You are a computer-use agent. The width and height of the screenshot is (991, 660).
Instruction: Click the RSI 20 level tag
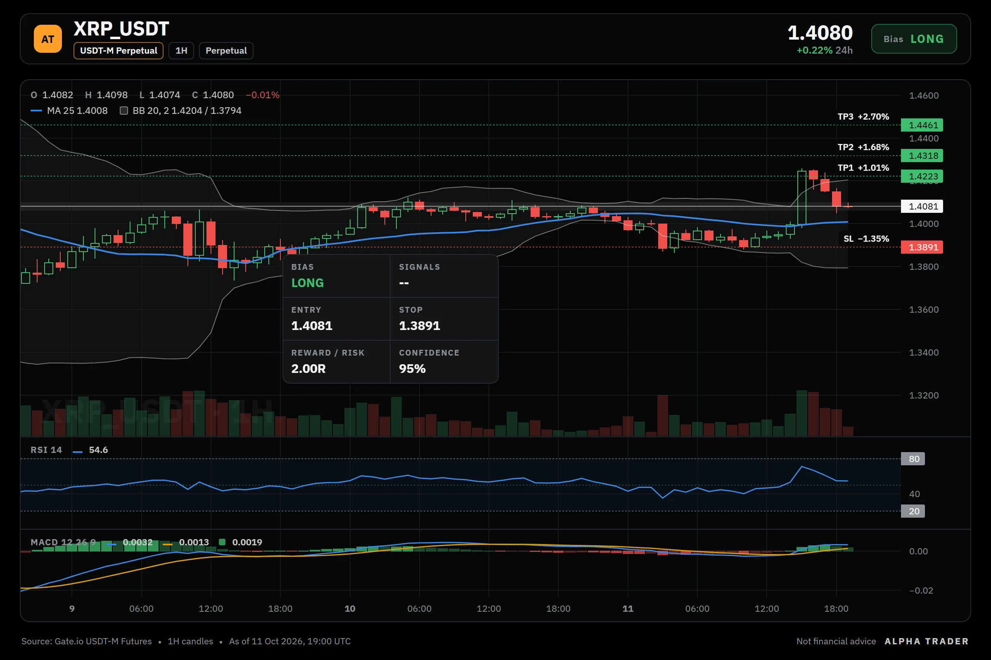(x=913, y=511)
